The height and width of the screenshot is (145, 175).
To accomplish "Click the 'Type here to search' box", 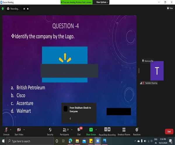I will [x=30, y=141].
